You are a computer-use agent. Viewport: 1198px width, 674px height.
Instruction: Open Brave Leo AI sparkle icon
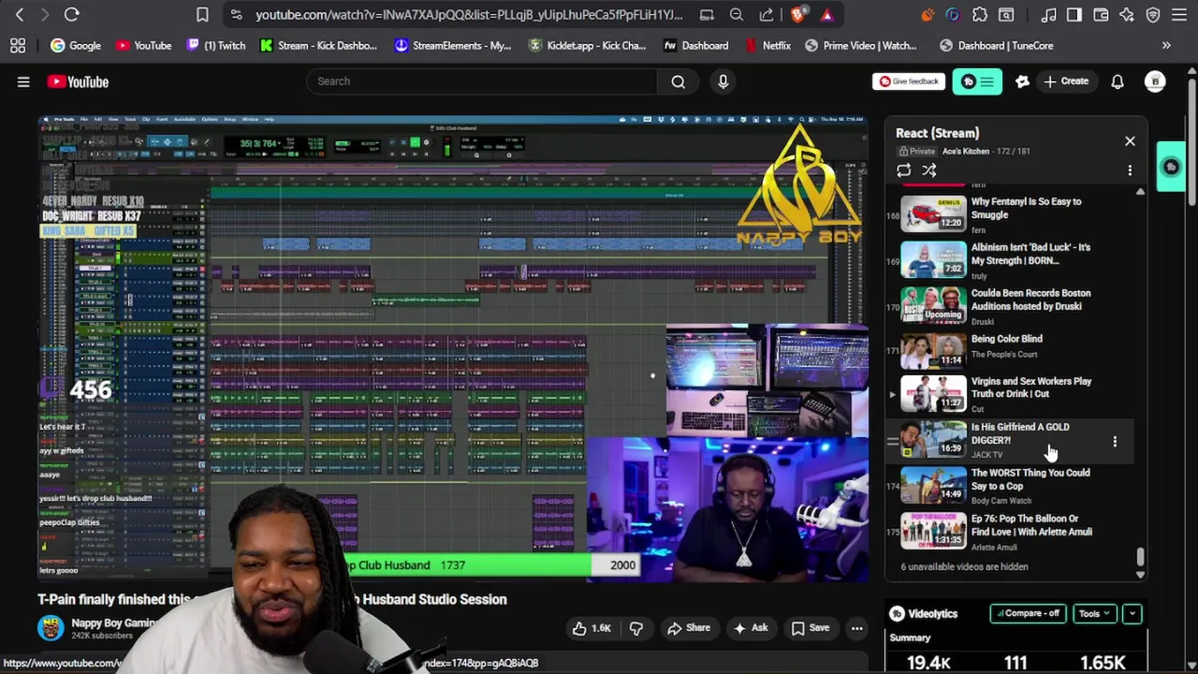point(1127,15)
